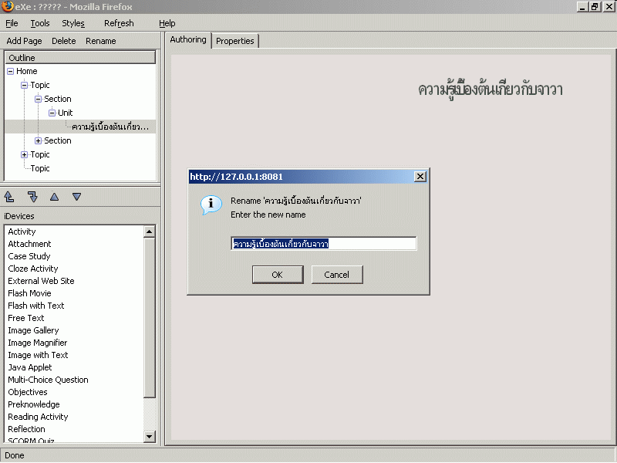Add the Multi-Choice Question iDevice

pyautogui.click(x=48, y=380)
